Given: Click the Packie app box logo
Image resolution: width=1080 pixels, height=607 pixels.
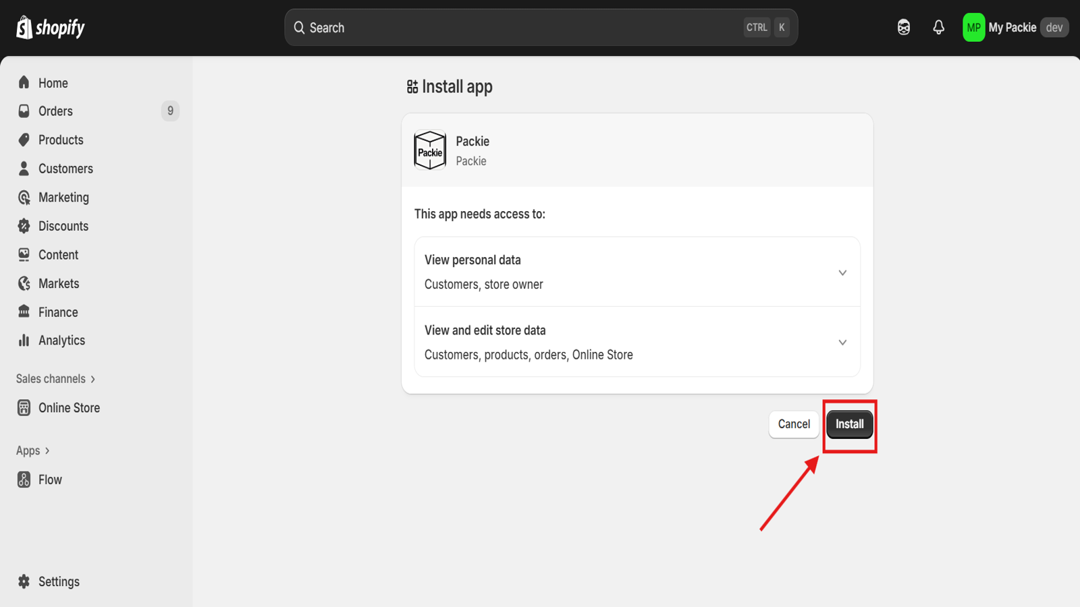Looking at the screenshot, I should click(430, 150).
